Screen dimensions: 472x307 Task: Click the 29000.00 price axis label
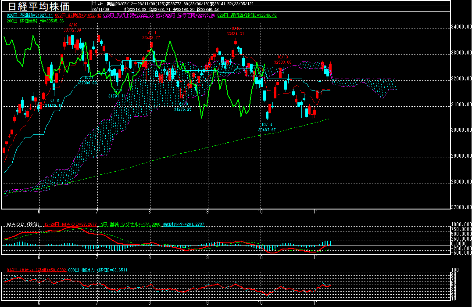pos(461,156)
